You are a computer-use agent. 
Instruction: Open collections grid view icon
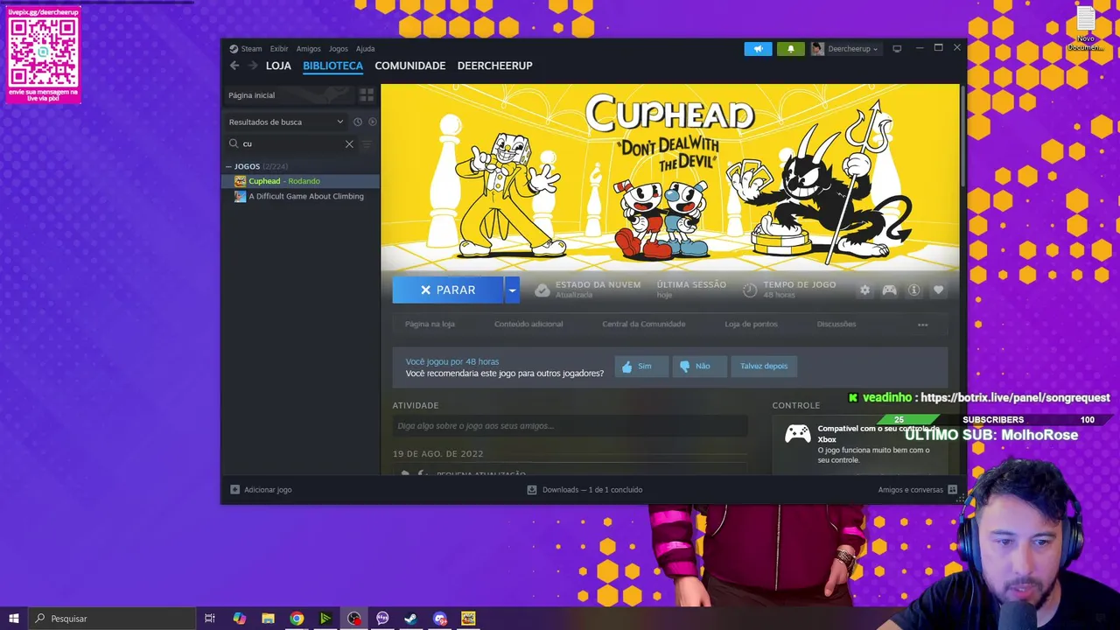367,94
